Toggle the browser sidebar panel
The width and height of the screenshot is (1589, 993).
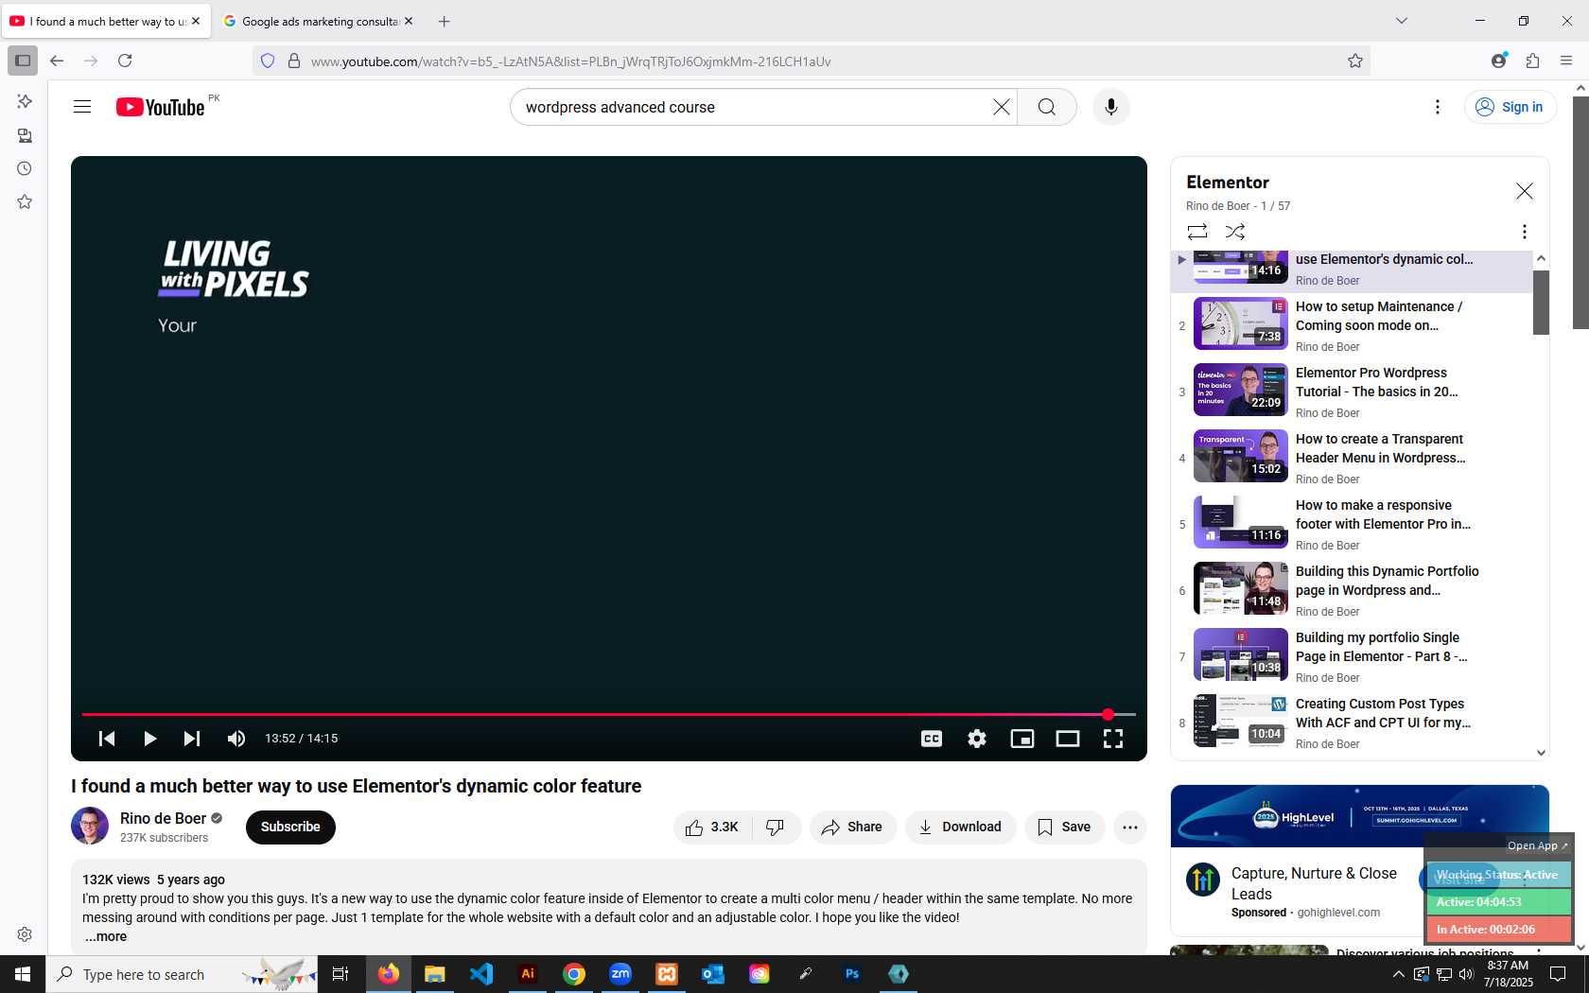click(23, 61)
